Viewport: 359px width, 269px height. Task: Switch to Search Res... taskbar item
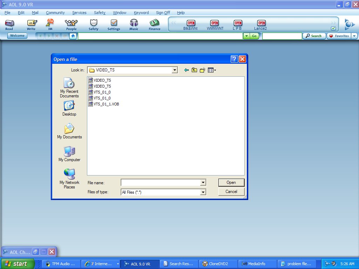tap(179, 264)
